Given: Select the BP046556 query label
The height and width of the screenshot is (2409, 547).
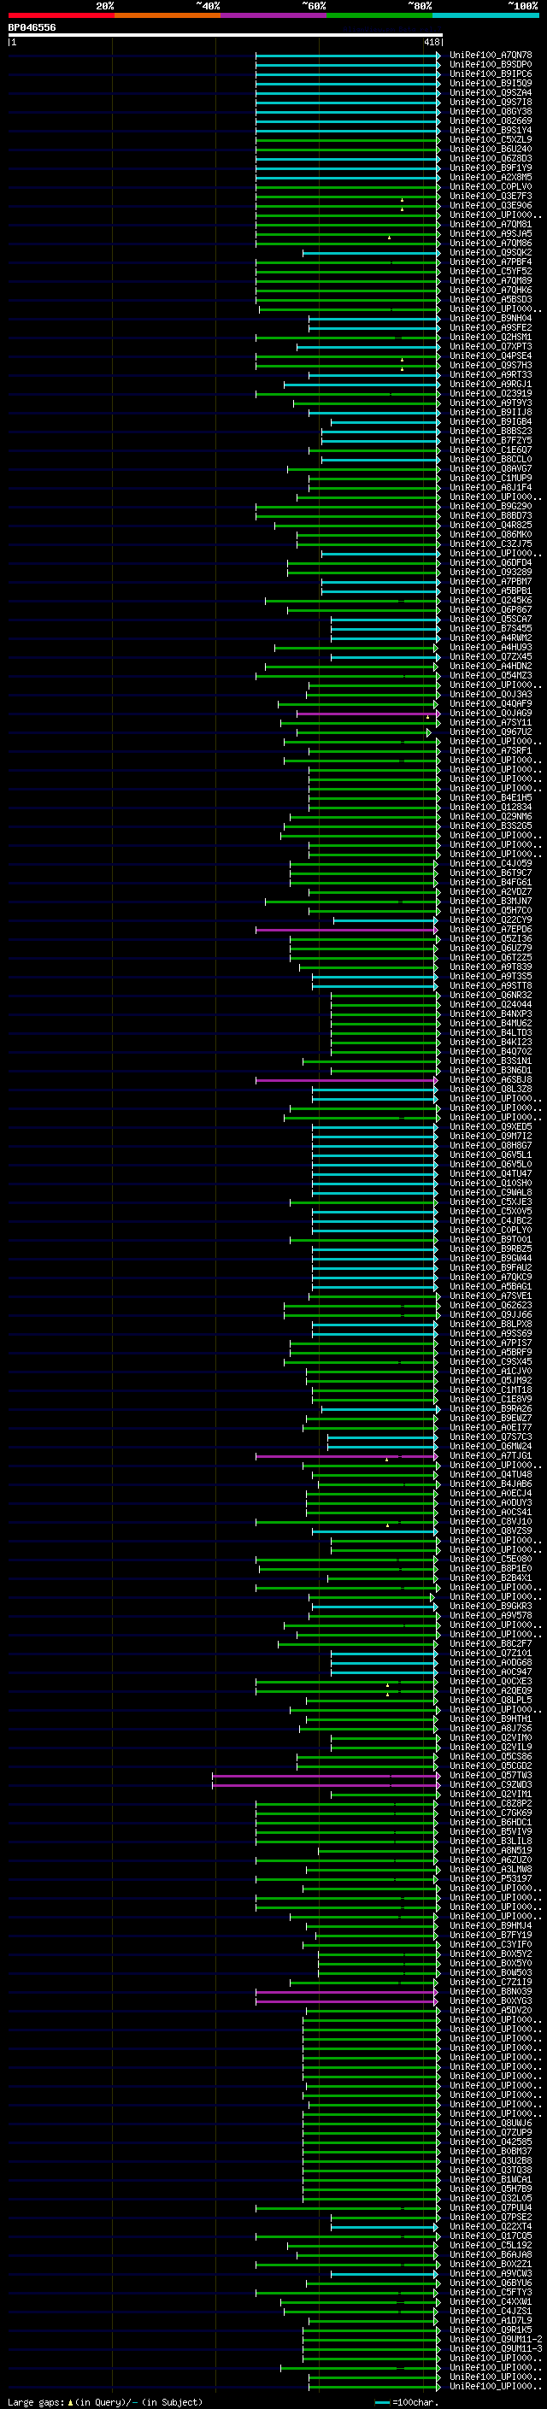Looking at the screenshot, I should pyautogui.click(x=32, y=28).
